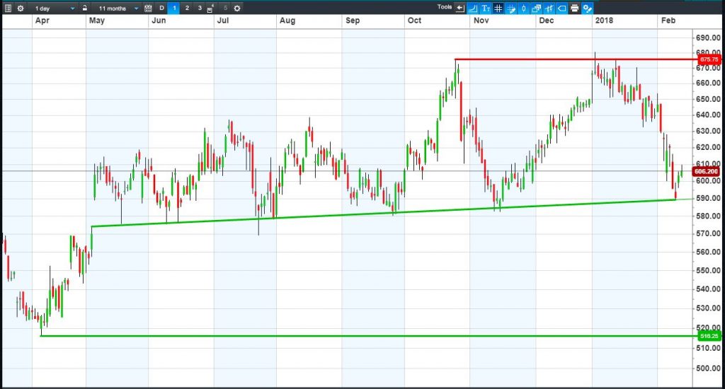Click the 'Oct' month label
Viewport: 725px width, 389px height.
coord(414,21)
